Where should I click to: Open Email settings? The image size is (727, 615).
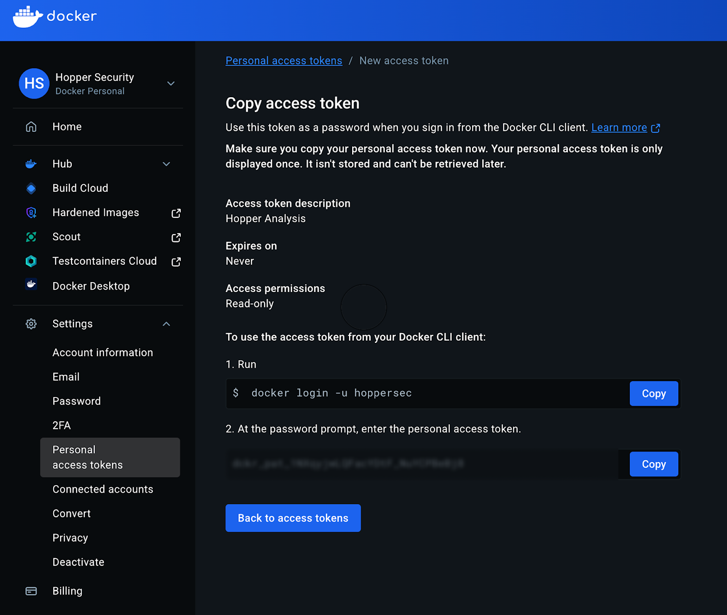pos(66,377)
